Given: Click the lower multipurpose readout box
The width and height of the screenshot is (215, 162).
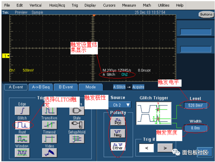Looking at the screenshot, I should (x=196, y=49).
